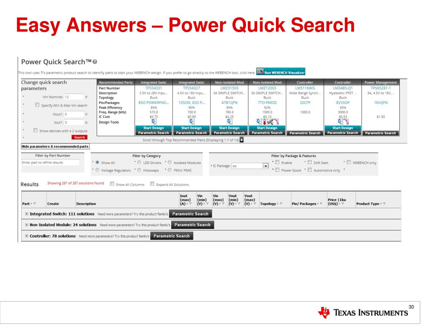
Task: Open TPS54327 part number link
Action: (191, 88)
